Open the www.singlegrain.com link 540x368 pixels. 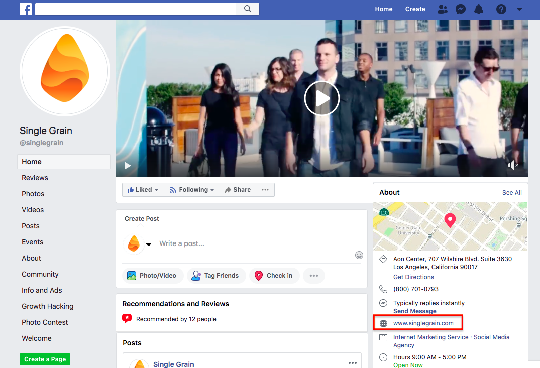click(x=423, y=323)
